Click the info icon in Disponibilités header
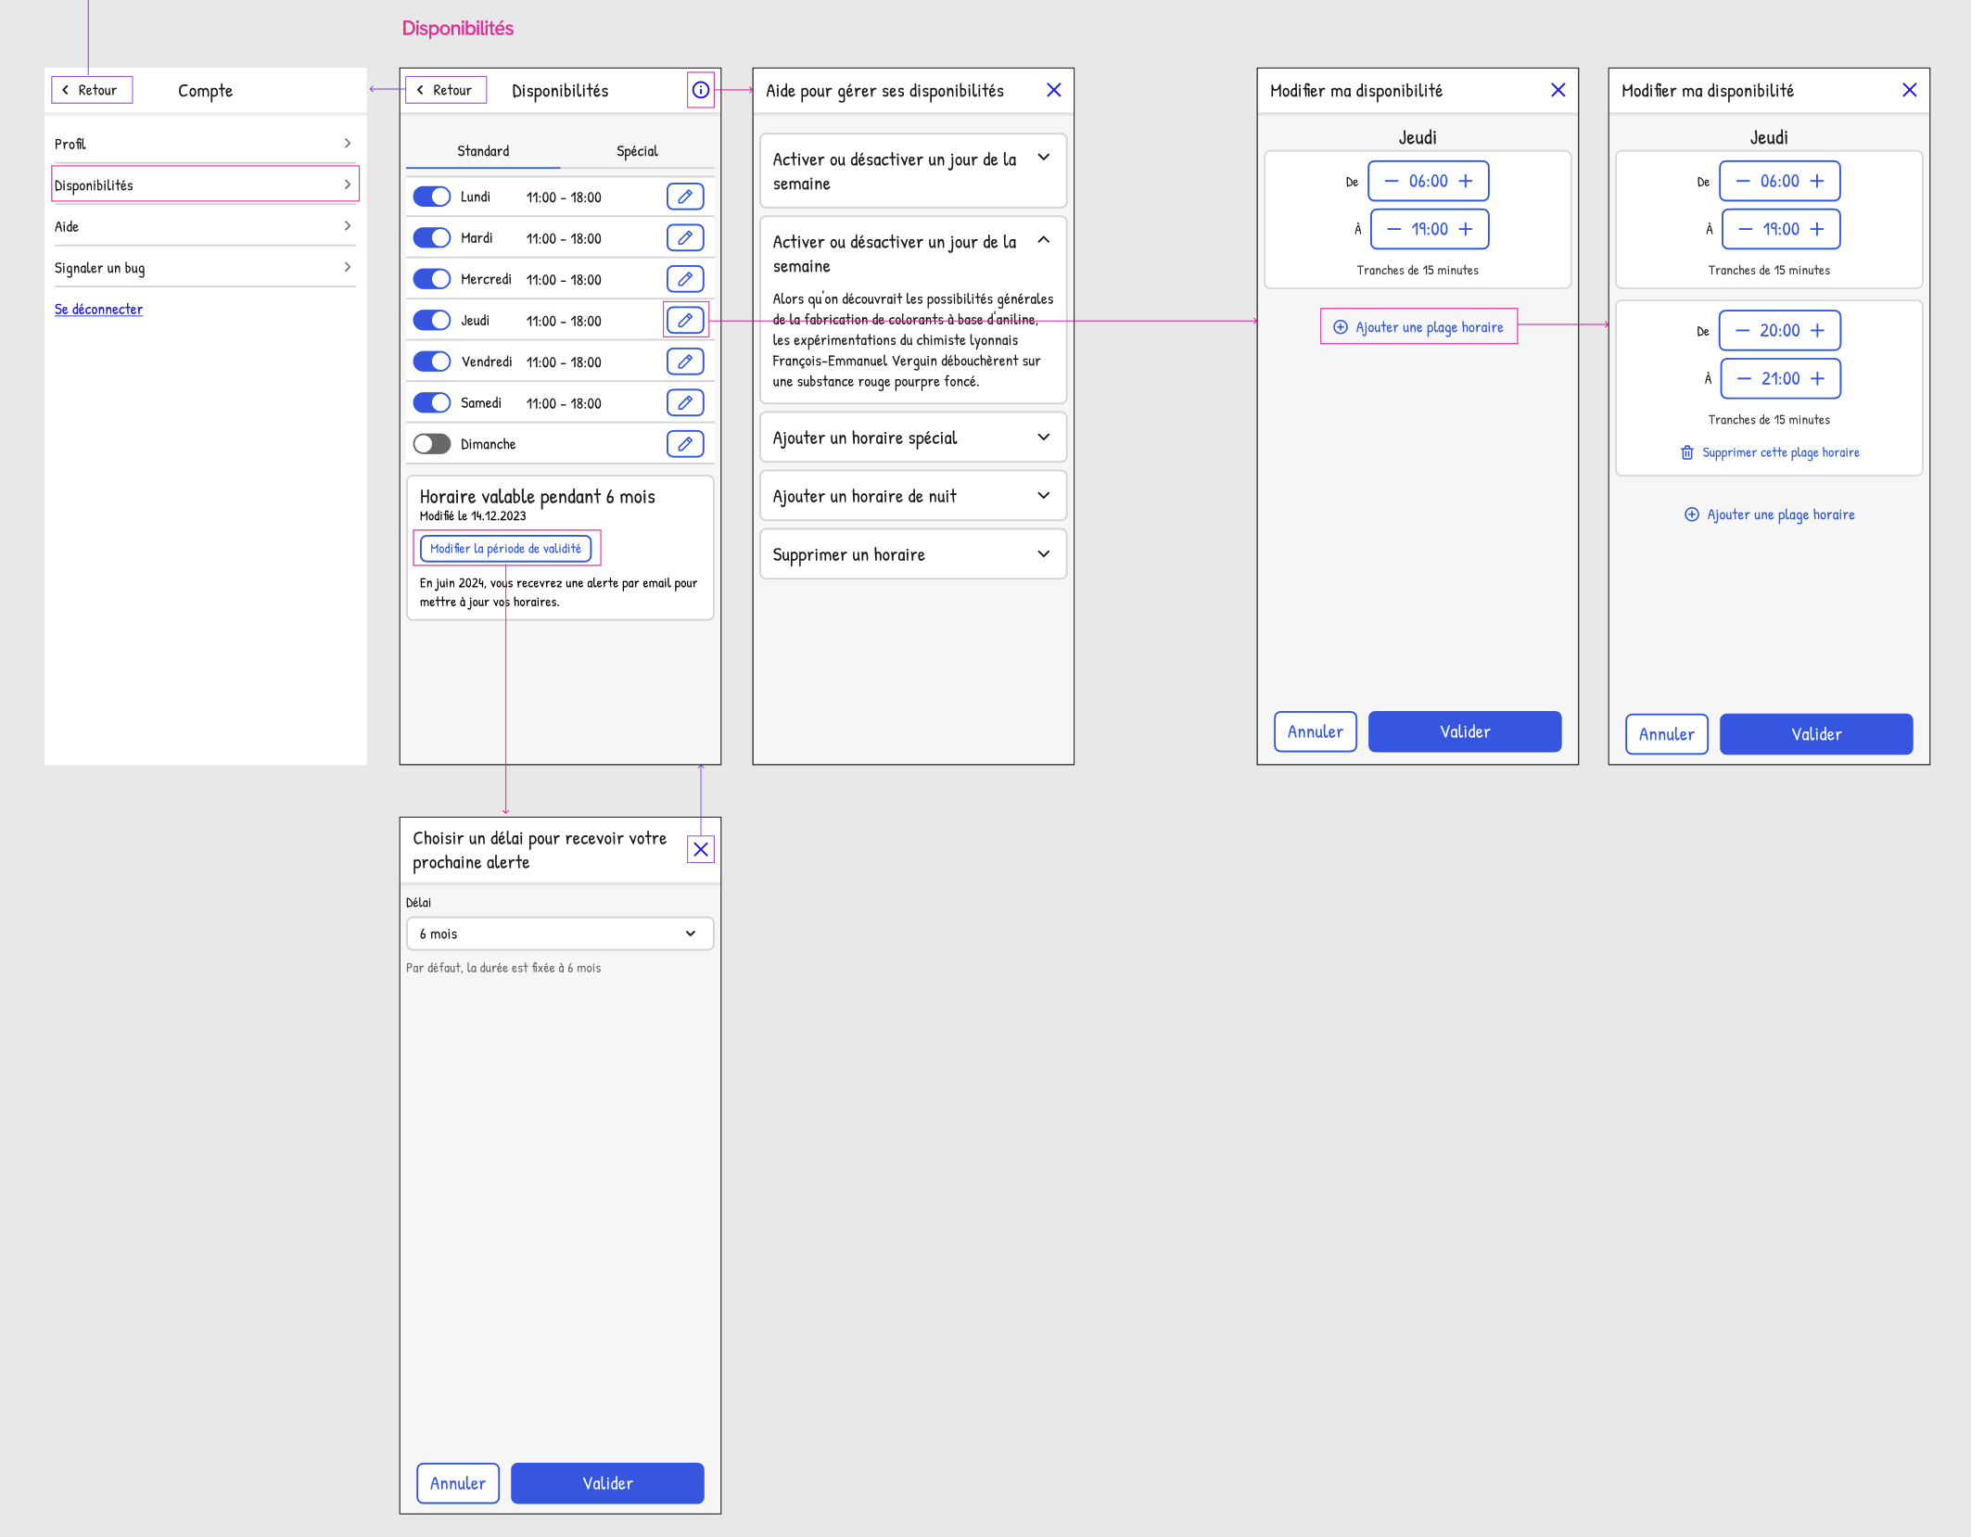The image size is (1971, 1537). tap(701, 90)
